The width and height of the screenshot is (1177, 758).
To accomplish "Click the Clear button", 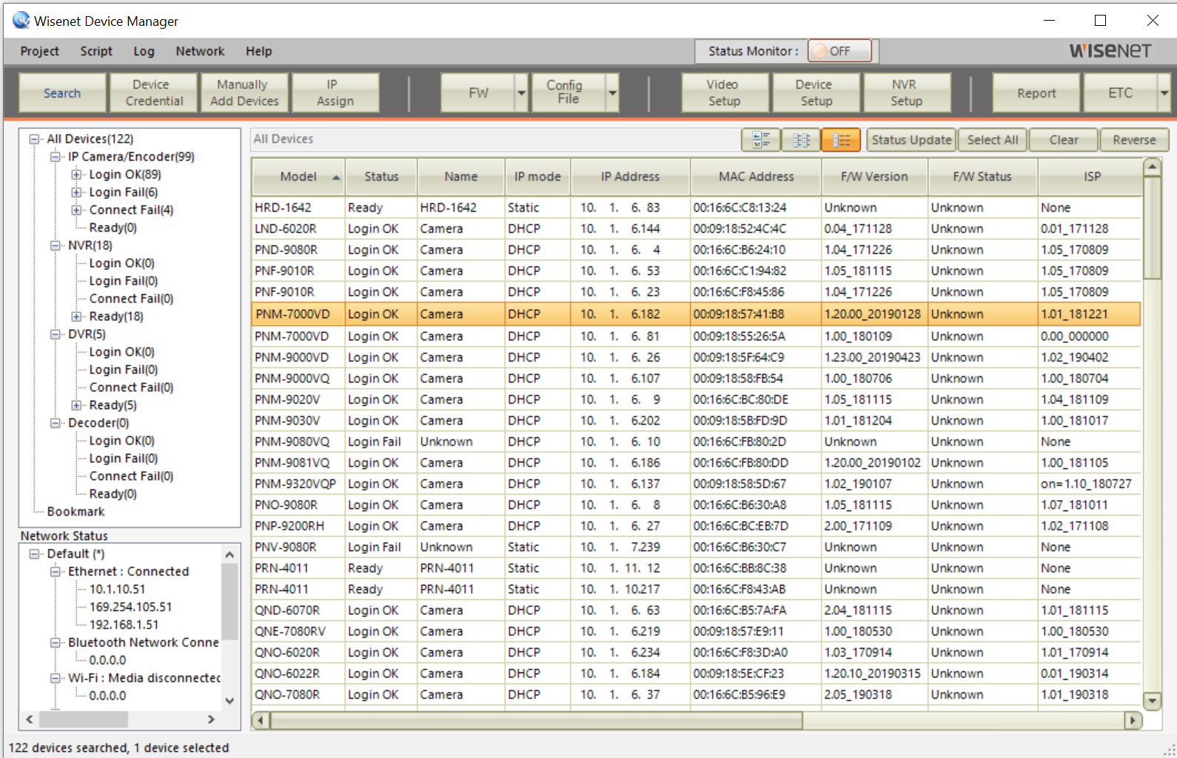I will 1063,140.
